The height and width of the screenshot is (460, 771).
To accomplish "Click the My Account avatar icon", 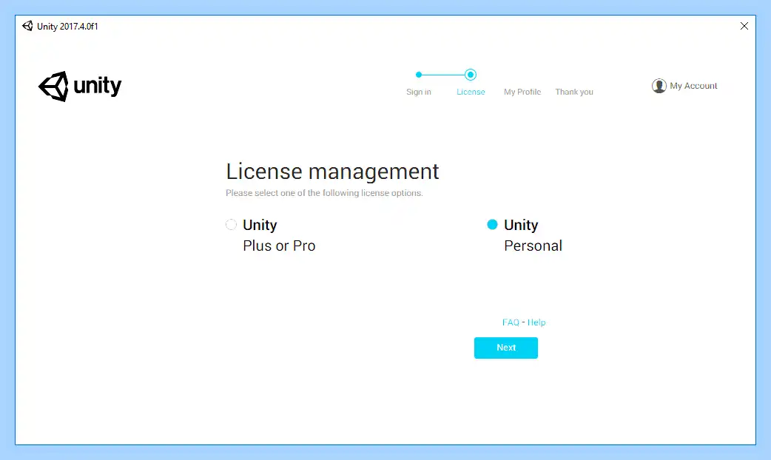I will pyautogui.click(x=659, y=86).
